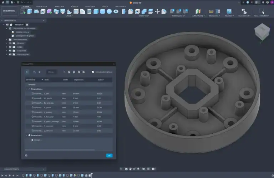Select the Press Pull tool
The image size is (274, 178).
pos(124,11)
